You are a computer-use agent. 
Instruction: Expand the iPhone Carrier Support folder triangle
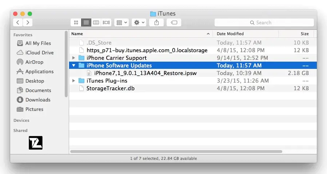tap(73, 58)
